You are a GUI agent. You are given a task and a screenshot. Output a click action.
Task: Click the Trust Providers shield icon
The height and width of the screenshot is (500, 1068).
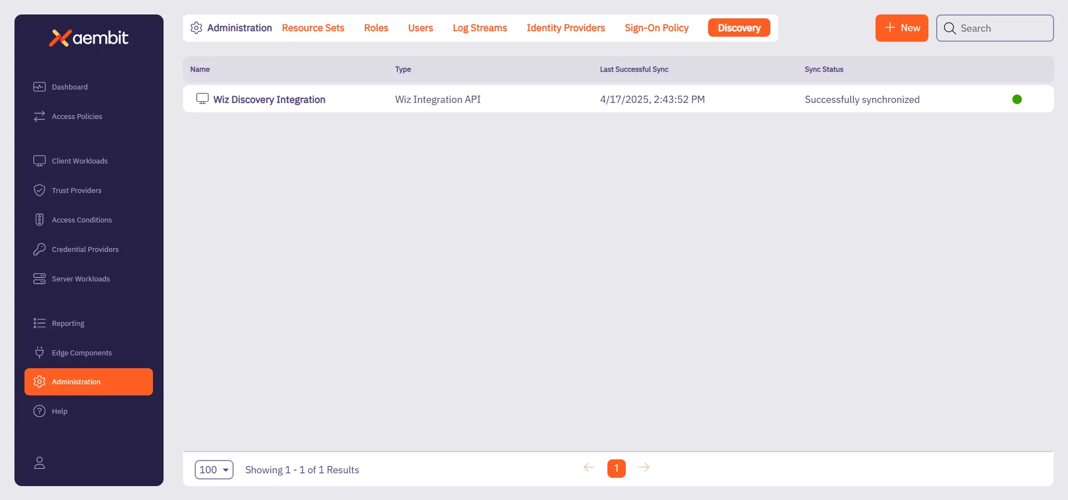39,190
